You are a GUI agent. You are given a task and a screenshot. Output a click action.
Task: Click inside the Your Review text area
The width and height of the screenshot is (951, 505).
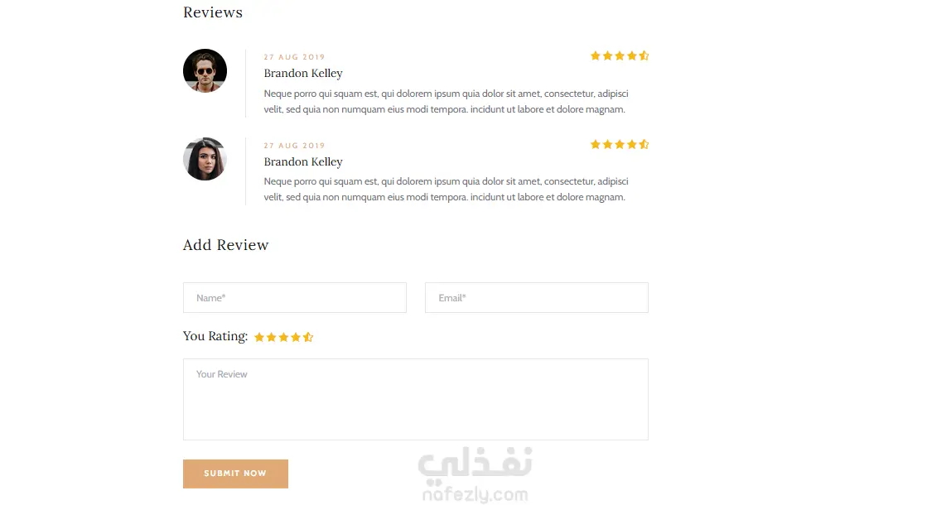(x=416, y=400)
